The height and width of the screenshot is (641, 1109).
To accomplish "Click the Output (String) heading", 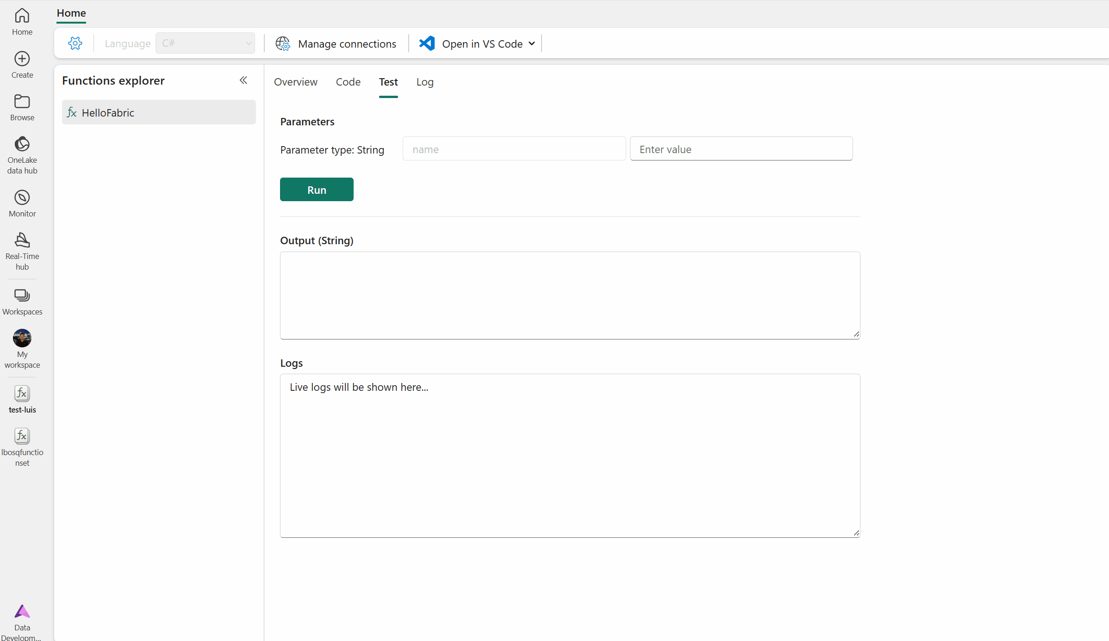I will click(317, 240).
